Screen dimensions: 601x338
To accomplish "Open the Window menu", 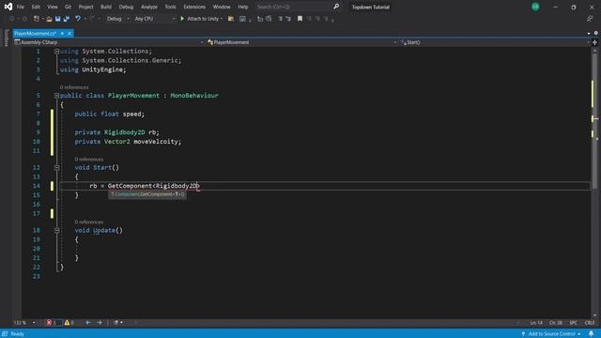I will 222,7.
